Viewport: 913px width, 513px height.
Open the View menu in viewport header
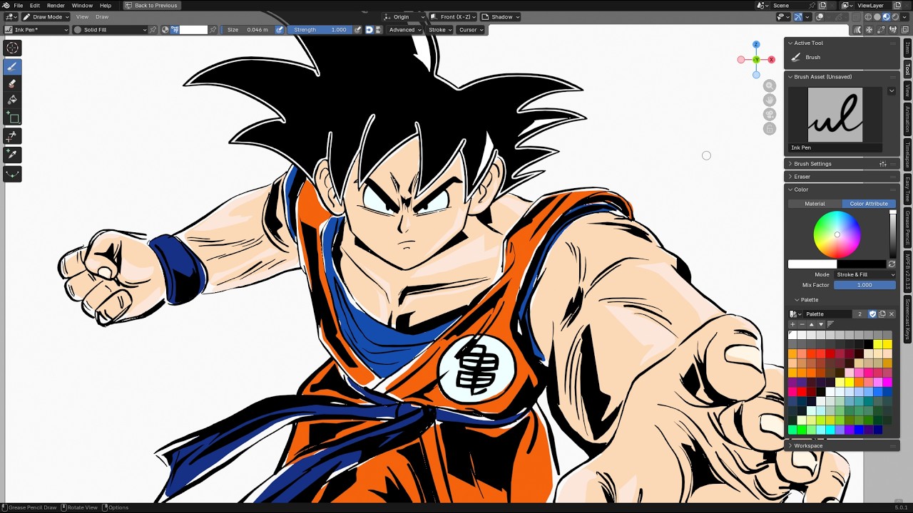point(82,16)
